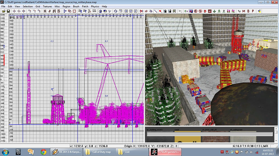Click the red K on black icon
Viewport: 279px width, 156px height.
point(210,11)
